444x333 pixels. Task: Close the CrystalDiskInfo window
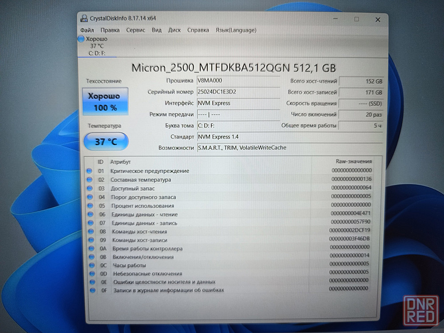click(378, 20)
